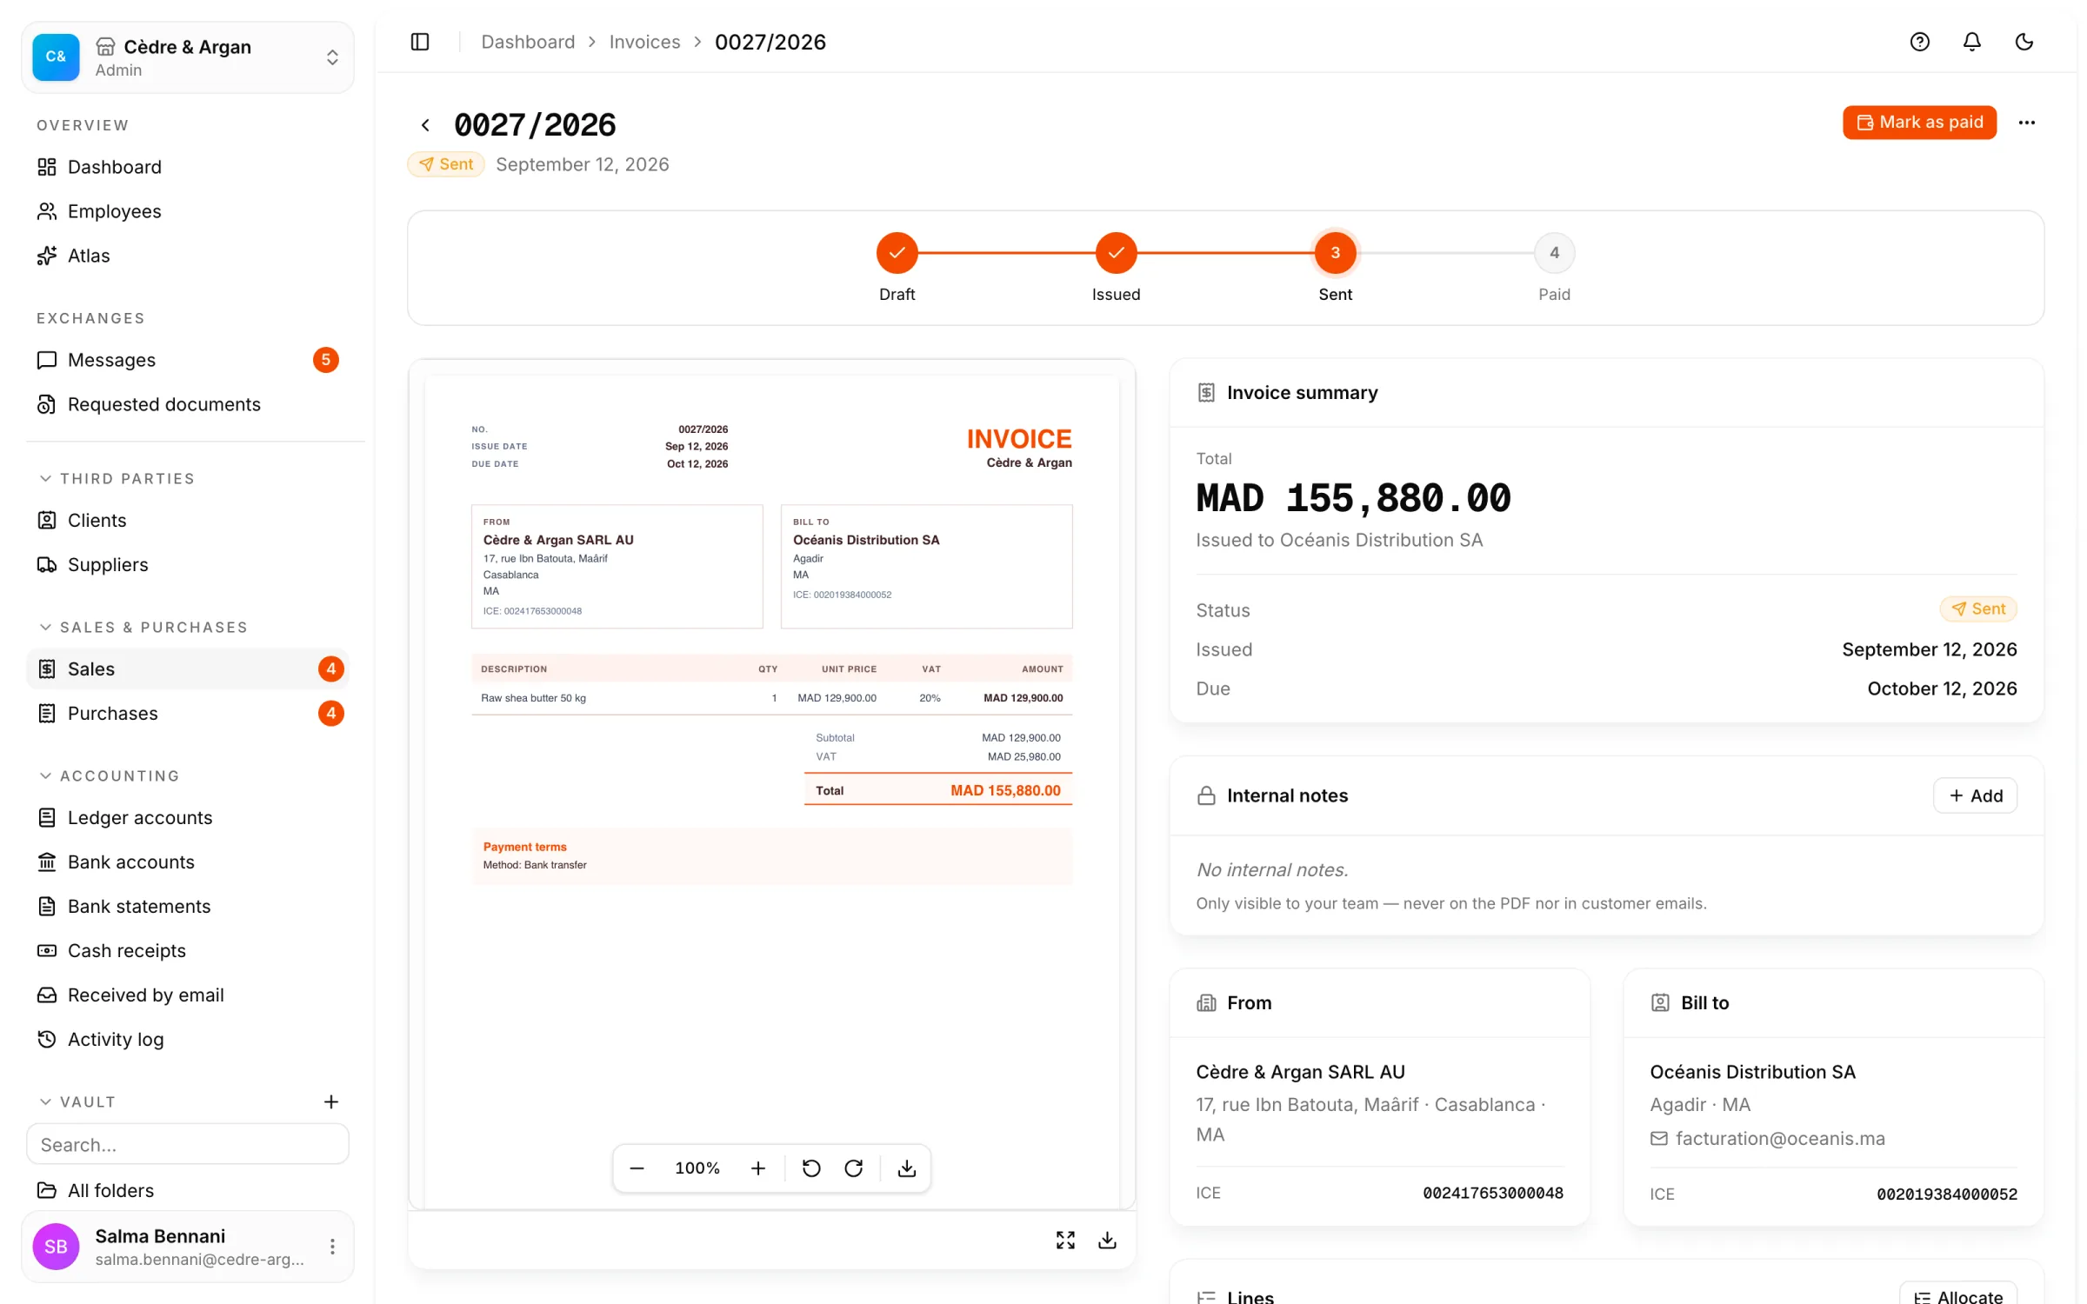
Task: Open the Cèdre & Argan company switcher
Action: [188, 57]
